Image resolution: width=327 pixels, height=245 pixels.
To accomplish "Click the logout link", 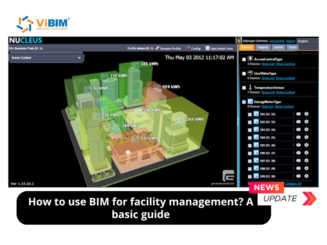I will click(x=291, y=41).
